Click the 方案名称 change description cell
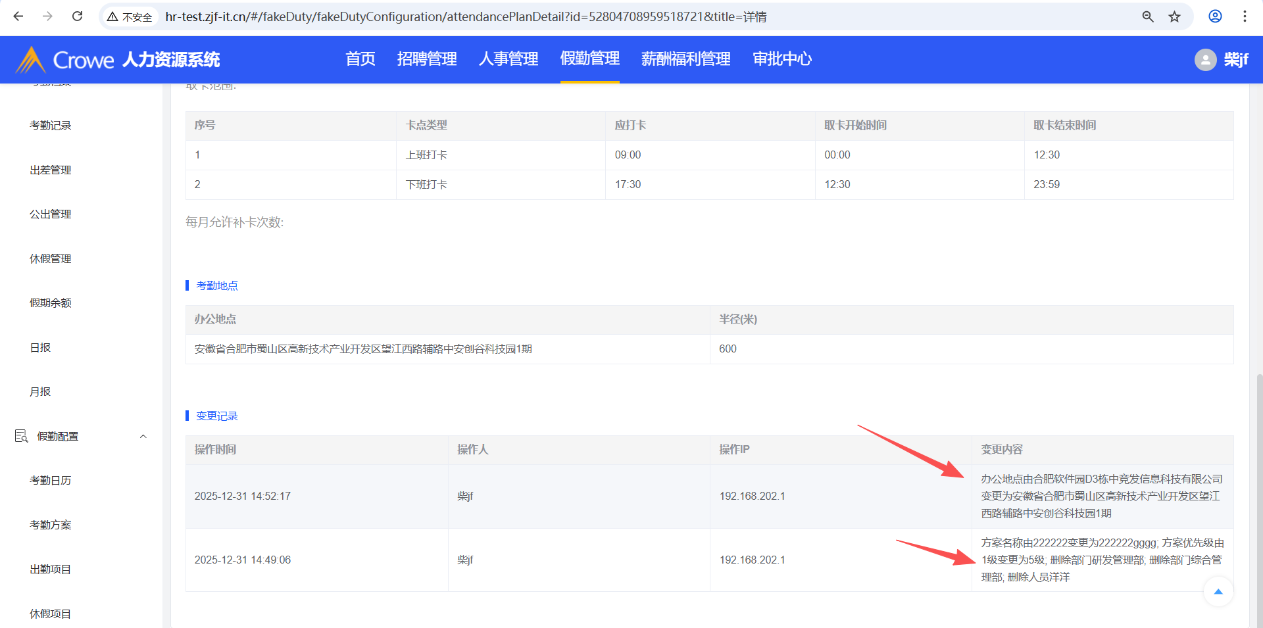This screenshot has height=628, width=1263. tap(1102, 560)
